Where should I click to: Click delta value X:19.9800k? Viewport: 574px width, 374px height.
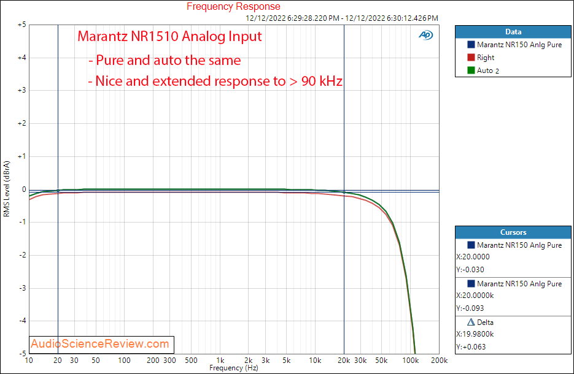(x=475, y=334)
